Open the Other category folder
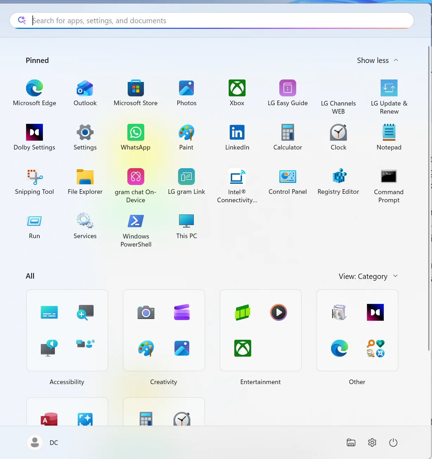 tap(357, 330)
